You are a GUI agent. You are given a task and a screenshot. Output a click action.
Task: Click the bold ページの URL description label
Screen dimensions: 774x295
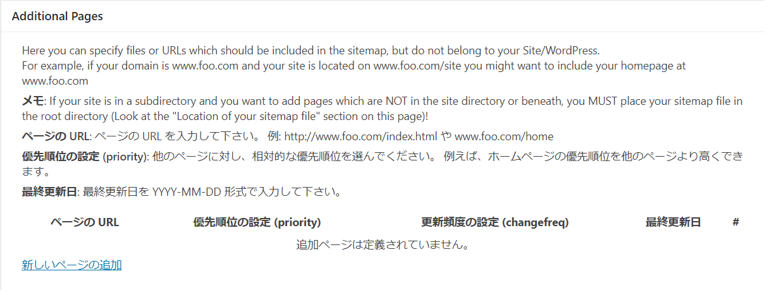coord(56,136)
